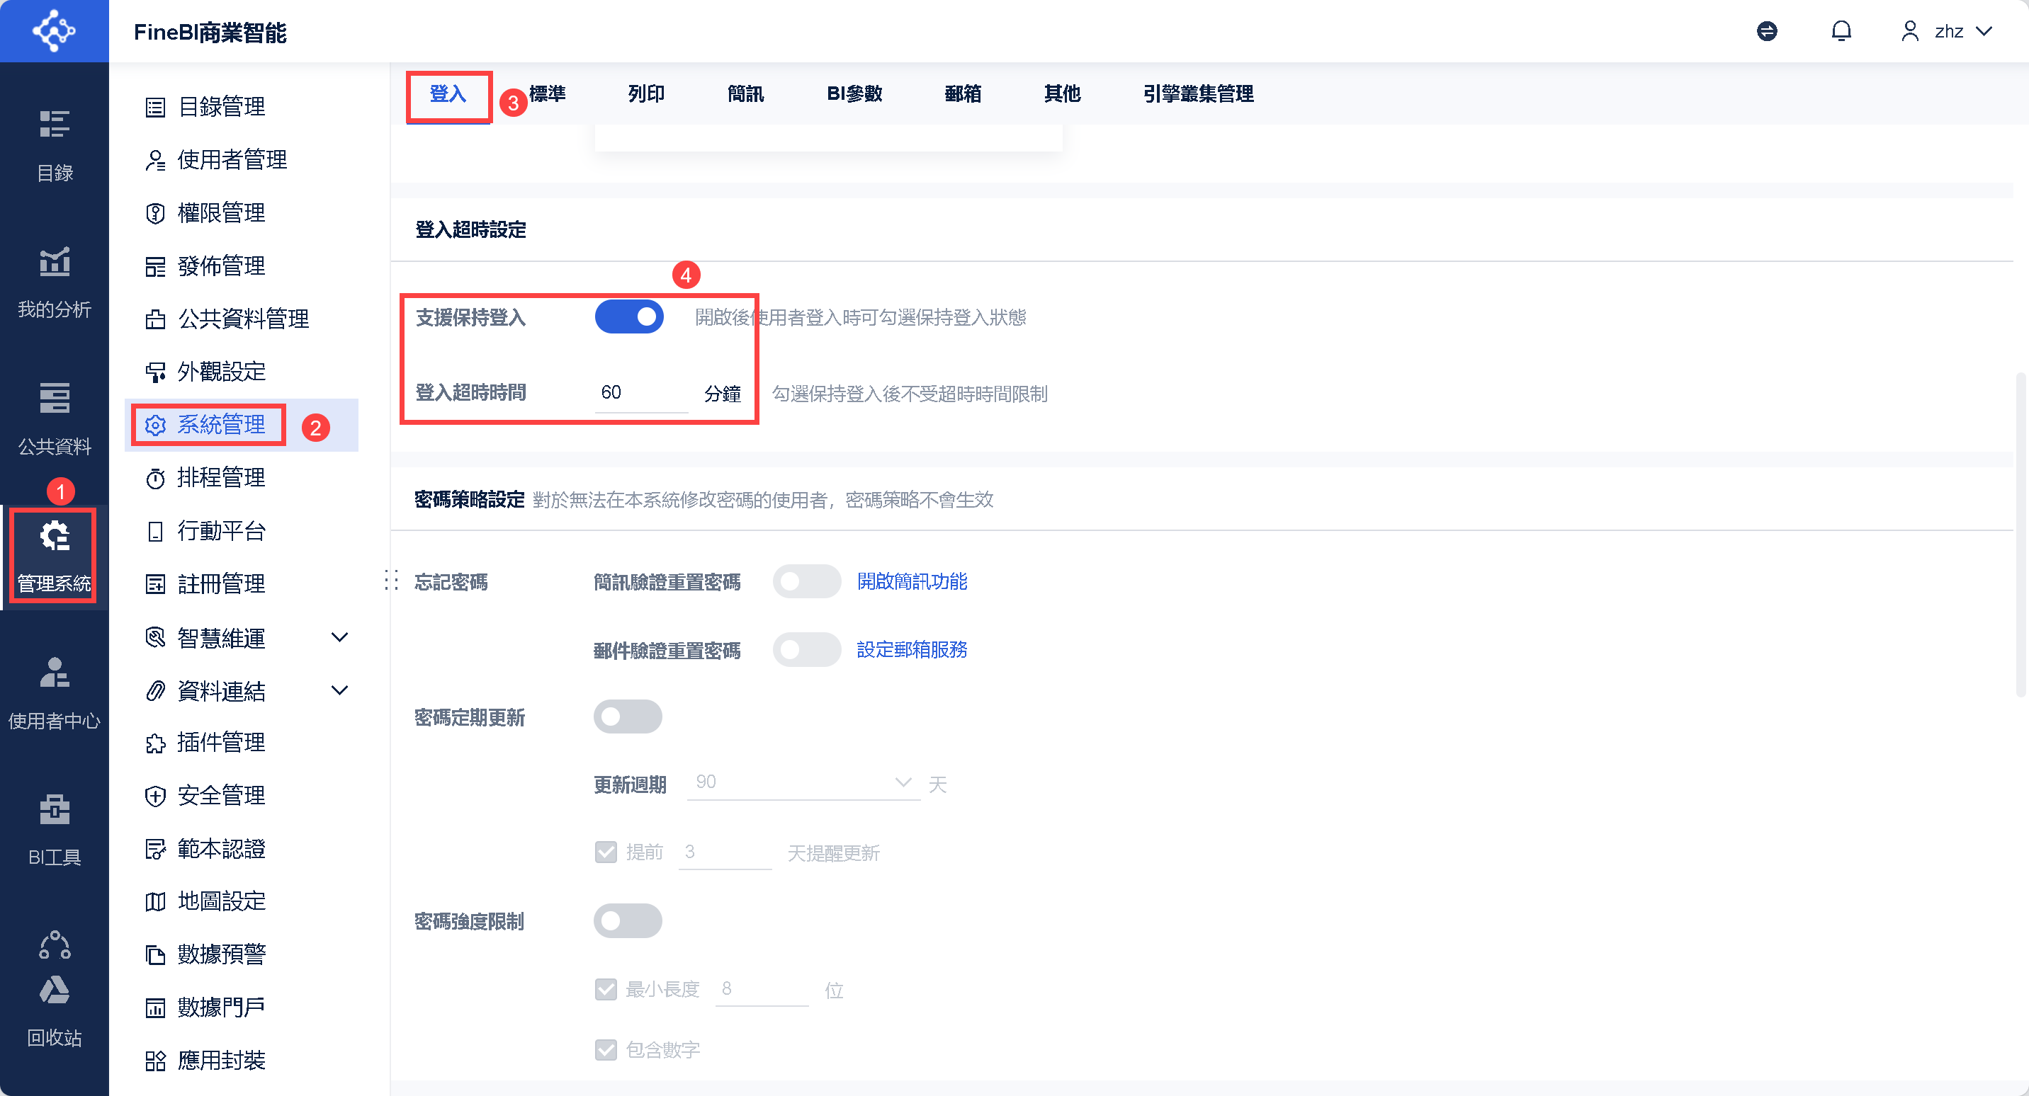
Task: Disable 支援保持登入 toggle
Action: [628, 317]
